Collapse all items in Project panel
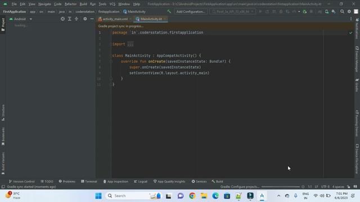 [x=76, y=19]
